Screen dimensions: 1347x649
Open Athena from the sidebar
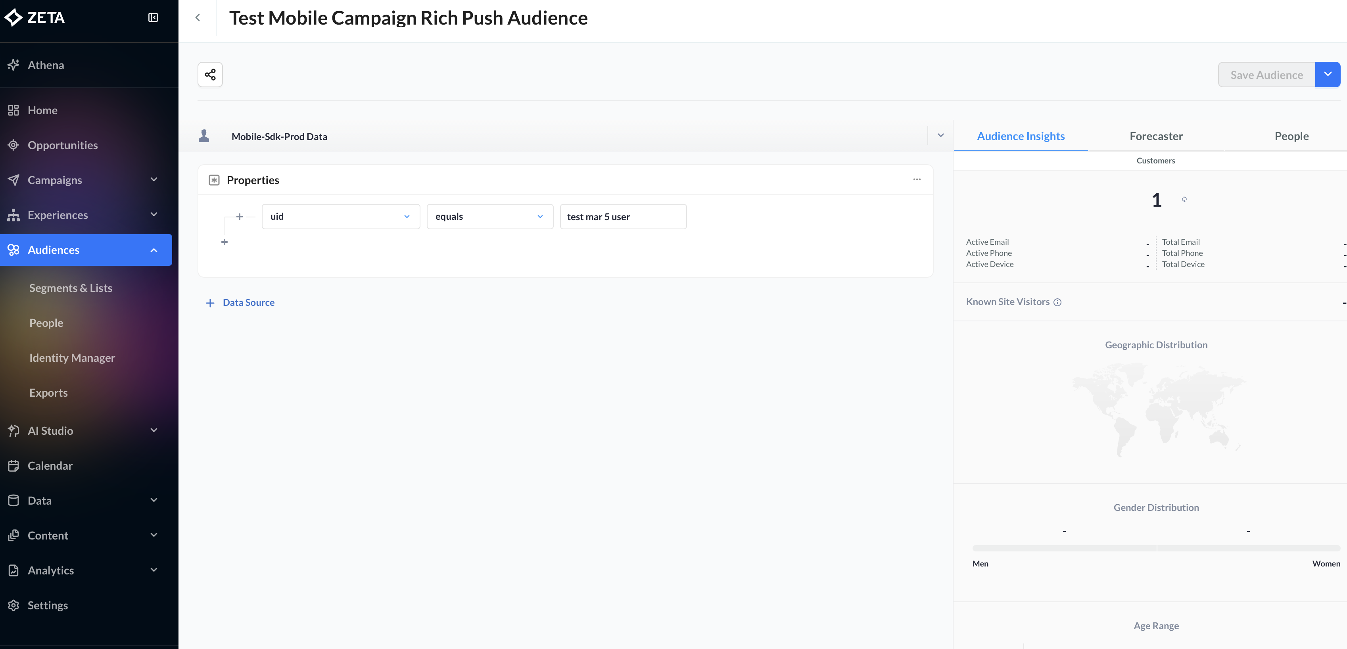click(x=46, y=65)
